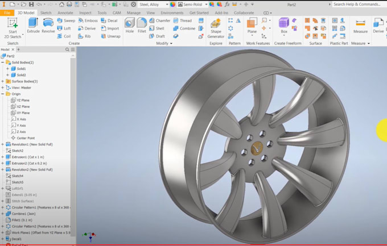
Task: Open the Collaborate tab
Action: (x=244, y=12)
